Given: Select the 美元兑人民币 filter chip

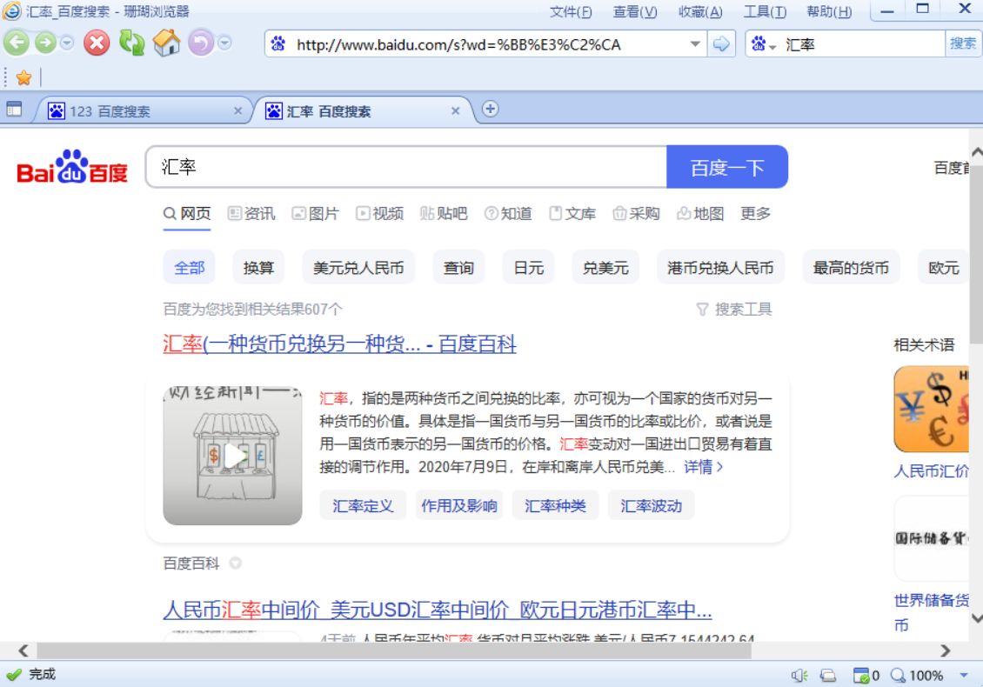Looking at the screenshot, I should (358, 268).
